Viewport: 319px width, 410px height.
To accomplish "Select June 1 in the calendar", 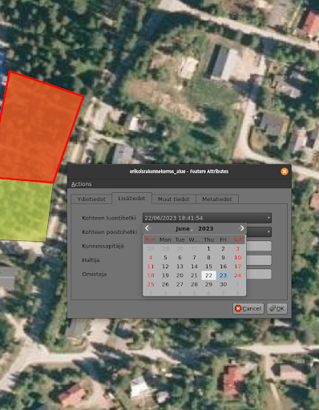I will pos(208,248).
